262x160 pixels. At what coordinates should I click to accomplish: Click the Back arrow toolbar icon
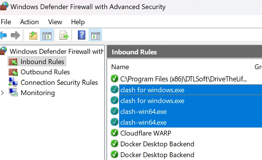[3, 35]
